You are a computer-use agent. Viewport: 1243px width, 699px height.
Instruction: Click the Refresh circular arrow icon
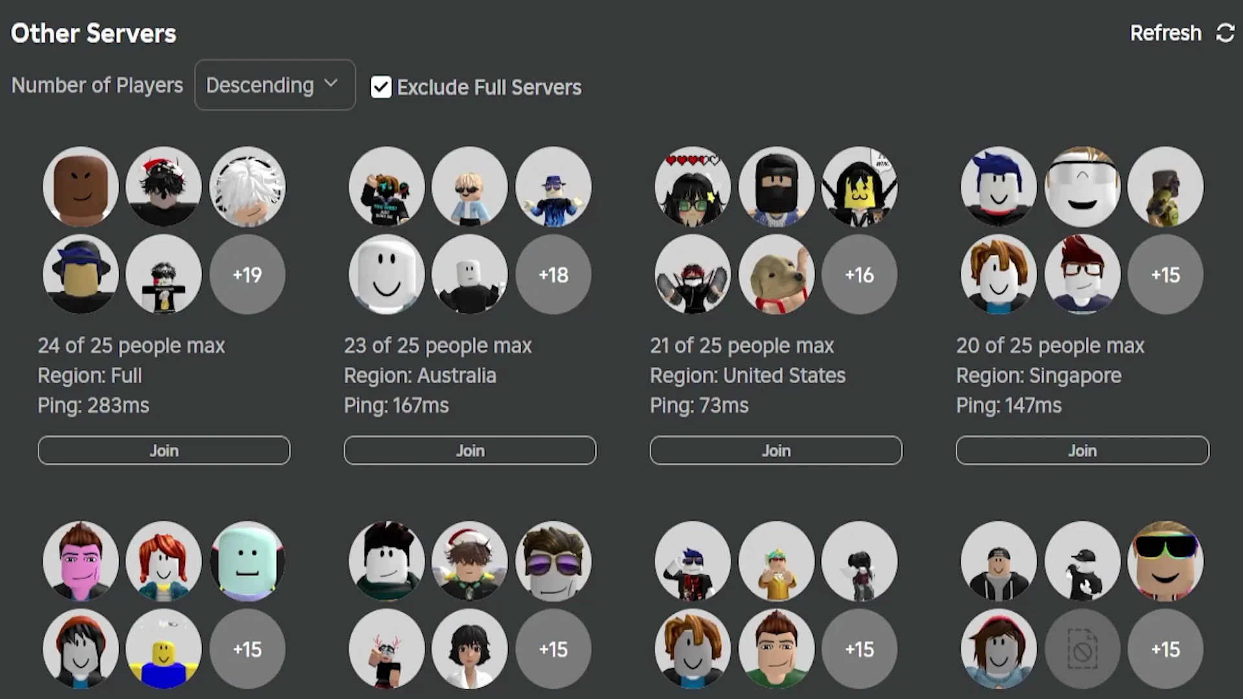tap(1226, 33)
